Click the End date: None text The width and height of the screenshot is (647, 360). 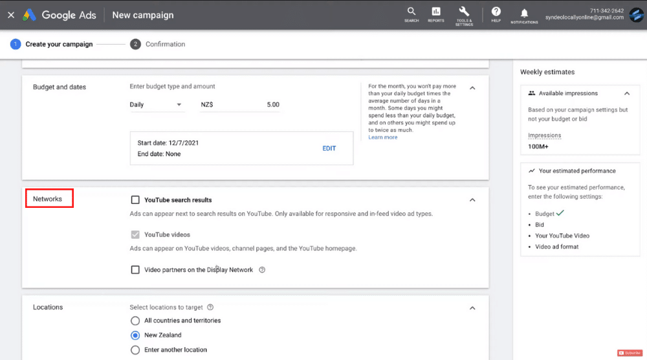pyautogui.click(x=159, y=154)
